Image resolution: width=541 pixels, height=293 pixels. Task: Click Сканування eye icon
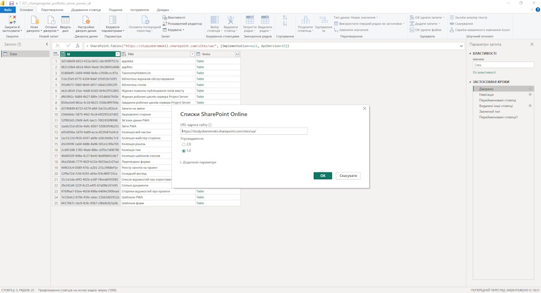coord(452,23)
